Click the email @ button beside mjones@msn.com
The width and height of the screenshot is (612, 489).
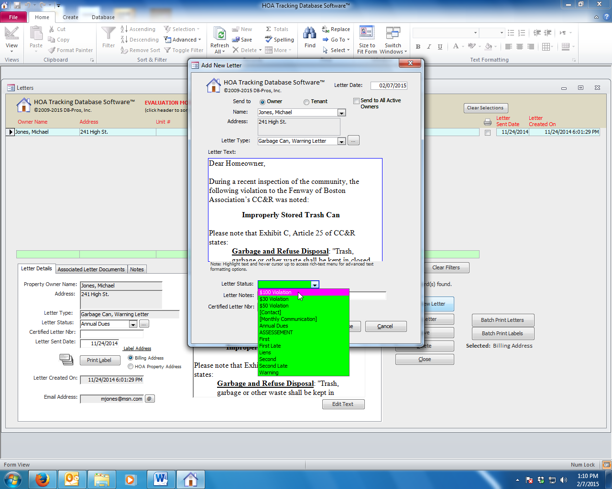150,399
